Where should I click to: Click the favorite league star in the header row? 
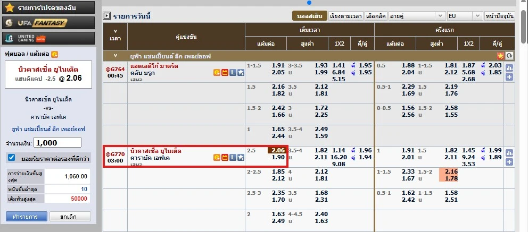pyautogui.click(x=500, y=55)
